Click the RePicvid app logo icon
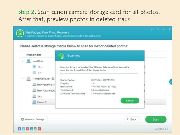The image size is (180, 135). pyautogui.click(x=20, y=33)
